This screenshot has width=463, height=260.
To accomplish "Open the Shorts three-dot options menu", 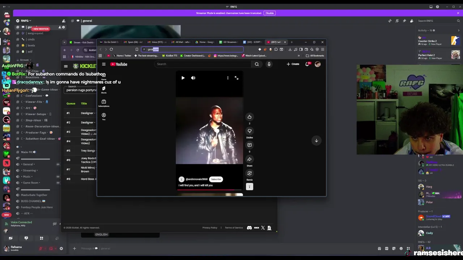I will click(x=228, y=78).
